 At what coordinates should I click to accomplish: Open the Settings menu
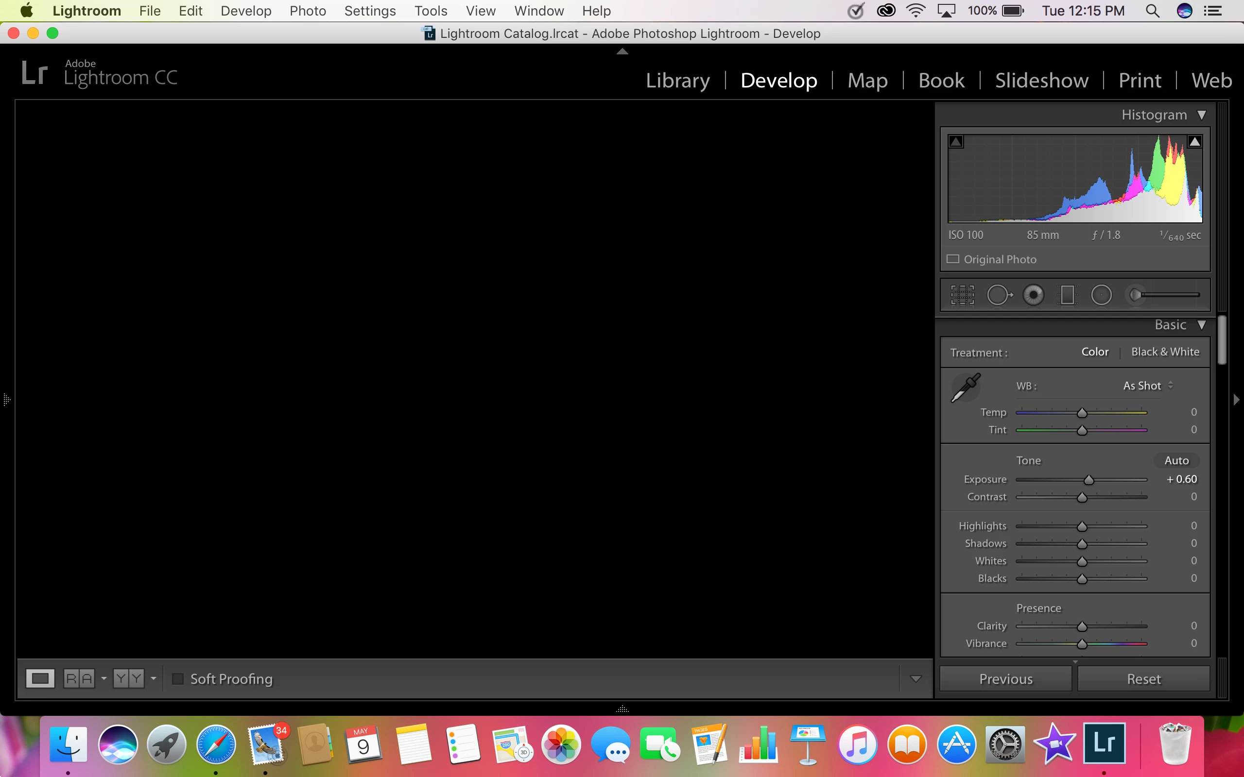click(x=370, y=11)
